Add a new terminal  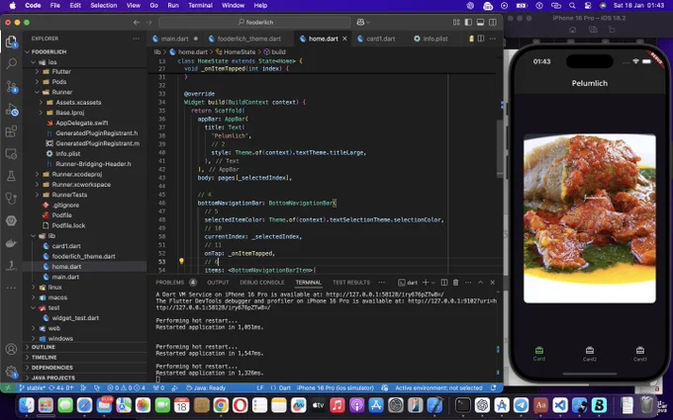pyautogui.click(x=426, y=283)
